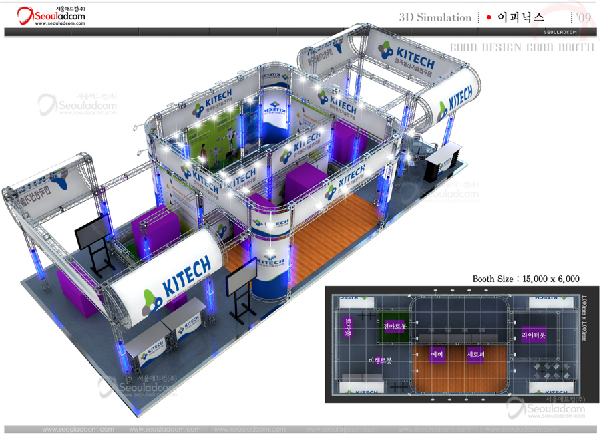Screen dimensions: 601x435
Task: Select the 이피닉스 title in the header
Action: (521, 17)
